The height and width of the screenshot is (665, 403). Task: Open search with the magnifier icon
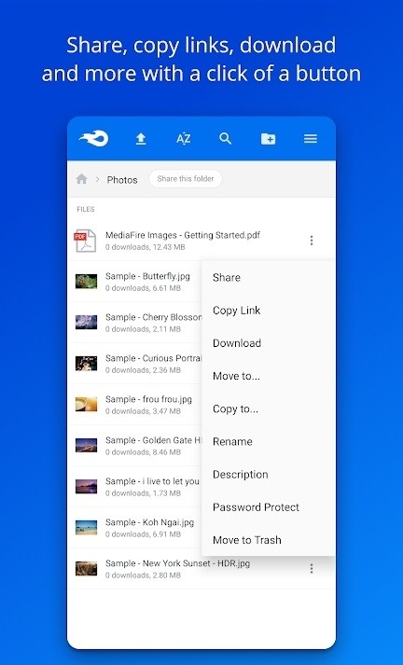coord(225,138)
